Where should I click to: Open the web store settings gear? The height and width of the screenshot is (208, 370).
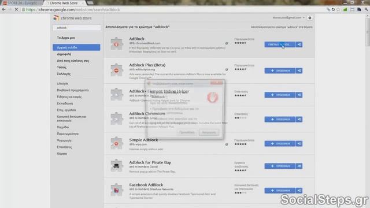tap(310, 18)
